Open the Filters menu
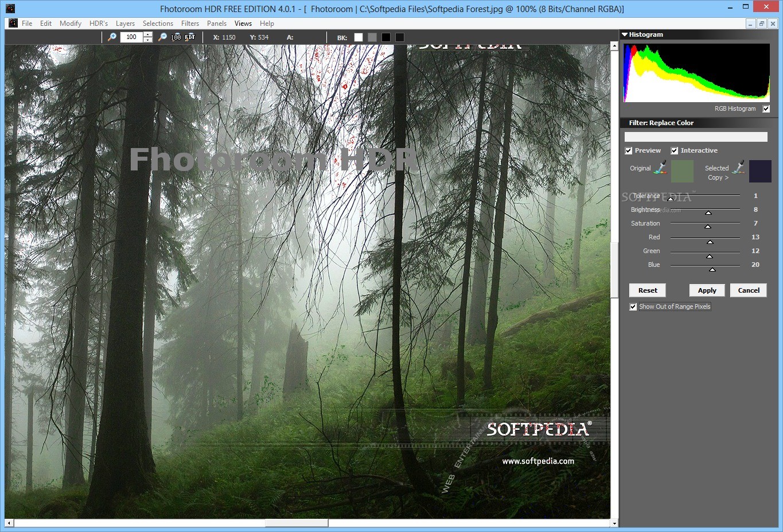Screen dimensions: 783x532 click(190, 24)
